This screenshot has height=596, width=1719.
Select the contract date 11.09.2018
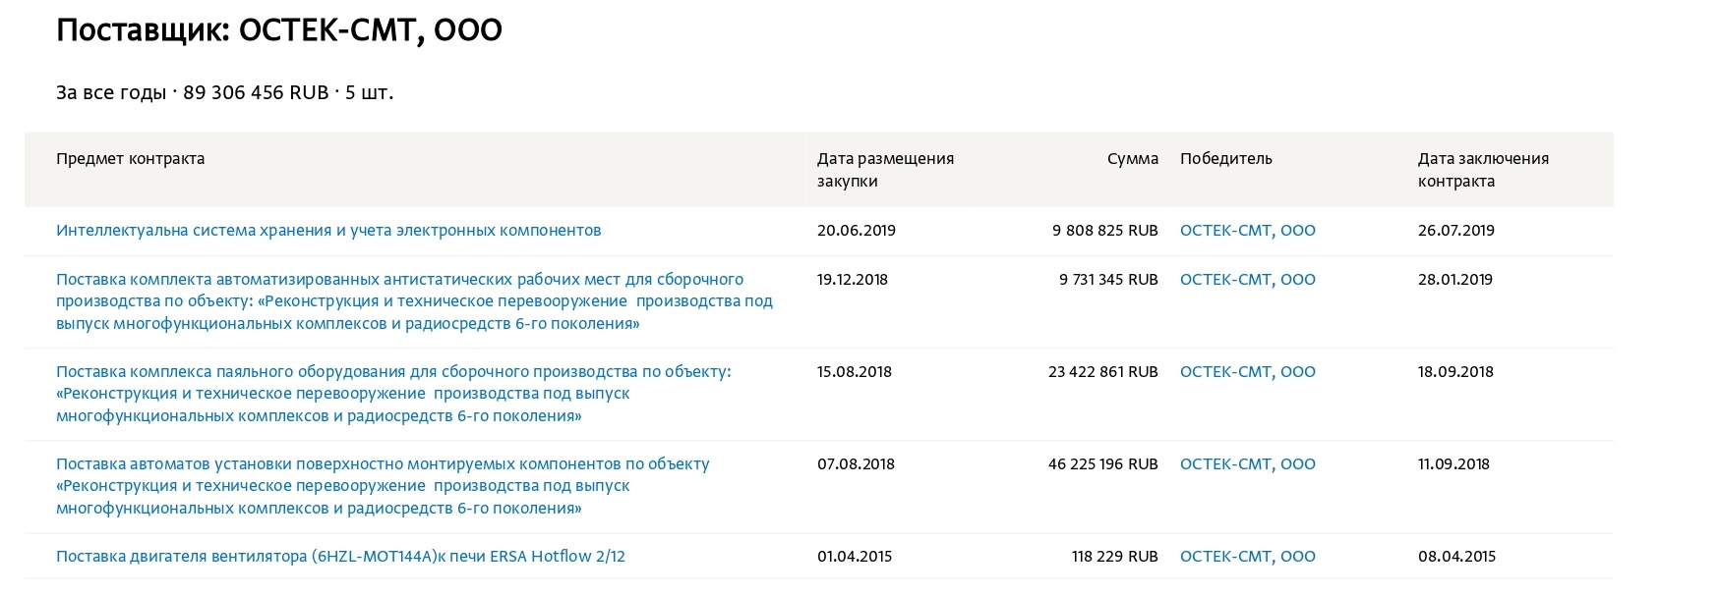click(x=1453, y=464)
